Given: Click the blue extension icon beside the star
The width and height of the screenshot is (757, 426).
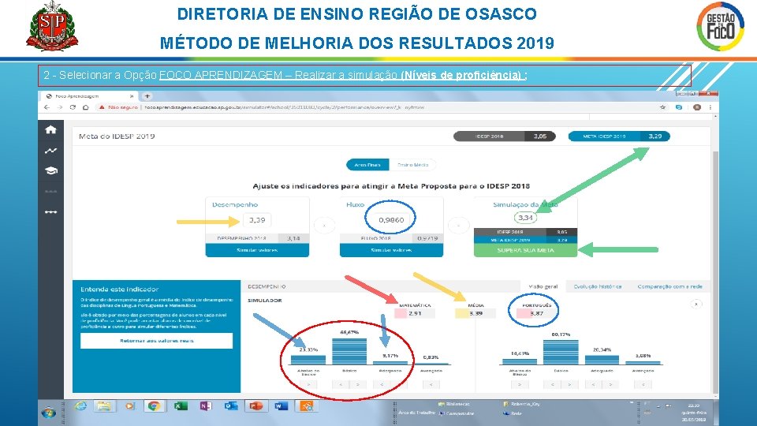Looking at the screenshot, I should pos(679,107).
